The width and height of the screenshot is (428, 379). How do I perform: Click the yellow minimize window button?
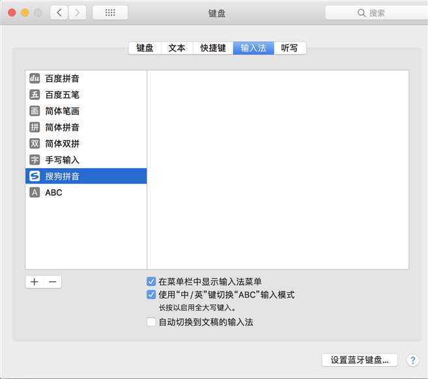(25, 12)
